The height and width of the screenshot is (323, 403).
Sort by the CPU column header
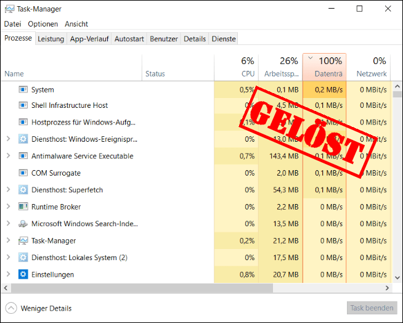(236, 68)
